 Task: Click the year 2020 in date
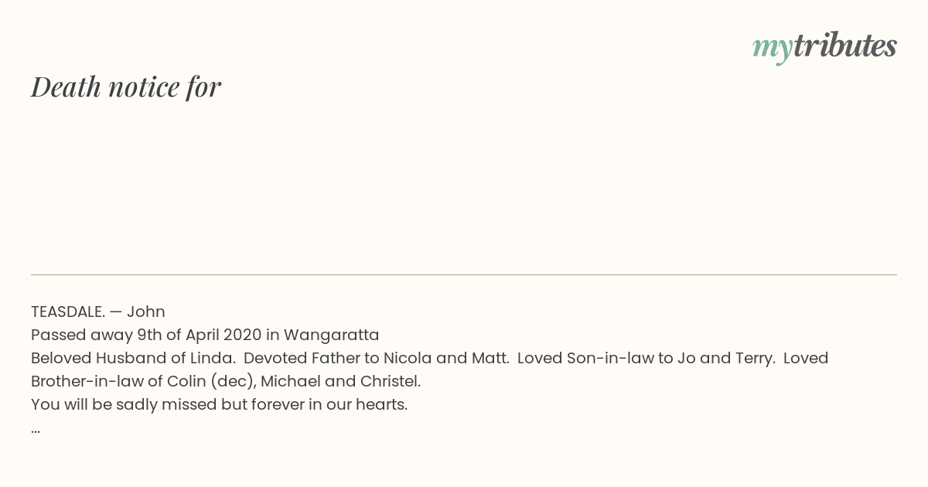243,335
